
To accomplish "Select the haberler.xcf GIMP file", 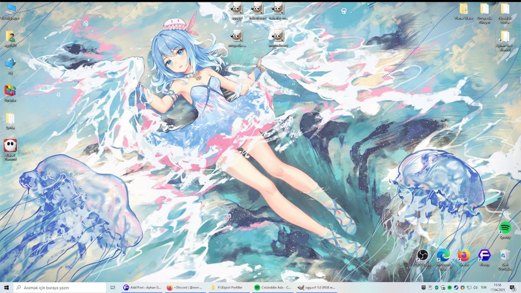I will [x=258, y=11].
